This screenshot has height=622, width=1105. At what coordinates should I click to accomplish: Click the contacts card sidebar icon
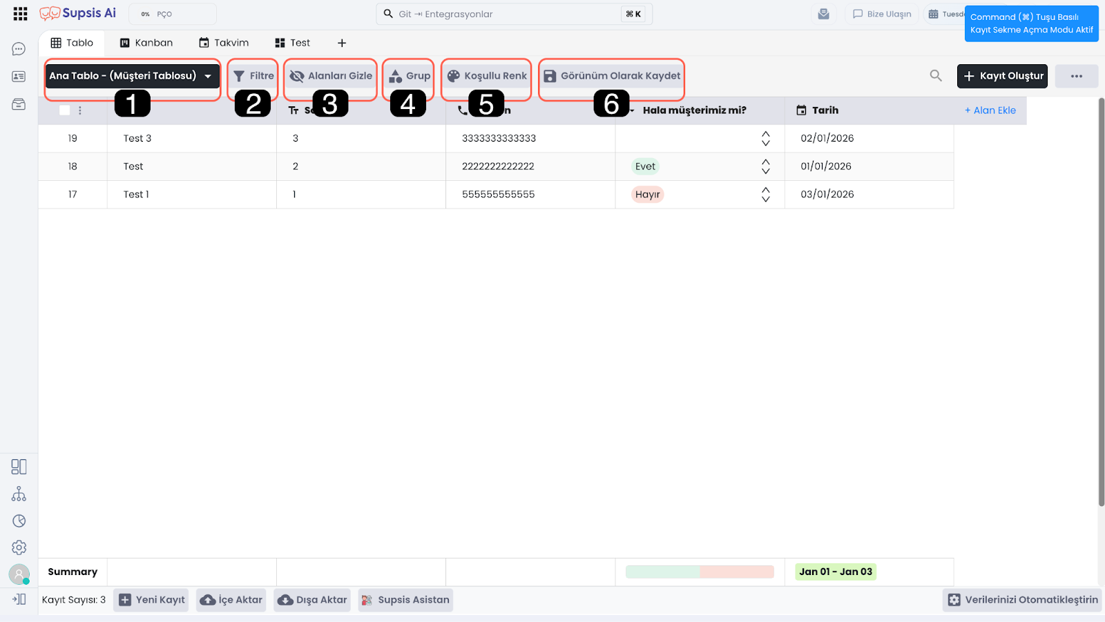click(19, 77)
